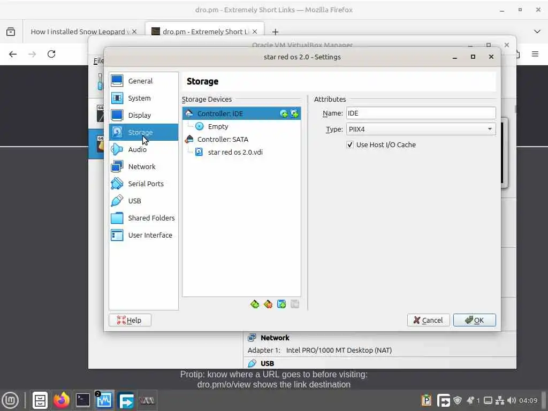Click the shield icon in system tray
548x411 pixels.
pos(458,400)
